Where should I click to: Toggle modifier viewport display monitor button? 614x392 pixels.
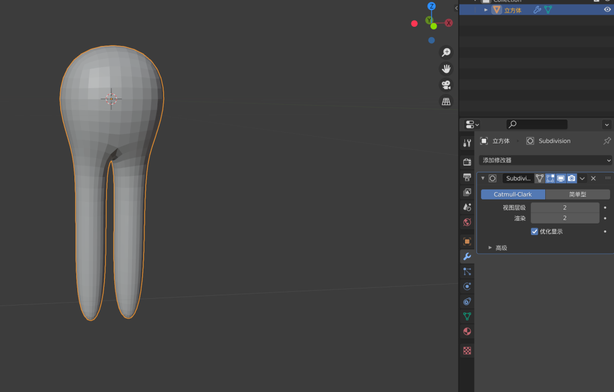[x=561, y=178]
